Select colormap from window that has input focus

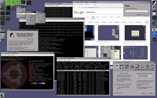(x=116, y=86)
